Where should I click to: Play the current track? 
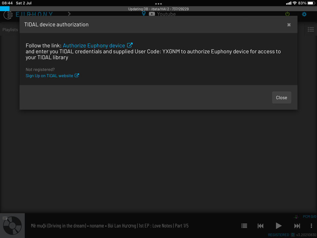coord(279,226)
